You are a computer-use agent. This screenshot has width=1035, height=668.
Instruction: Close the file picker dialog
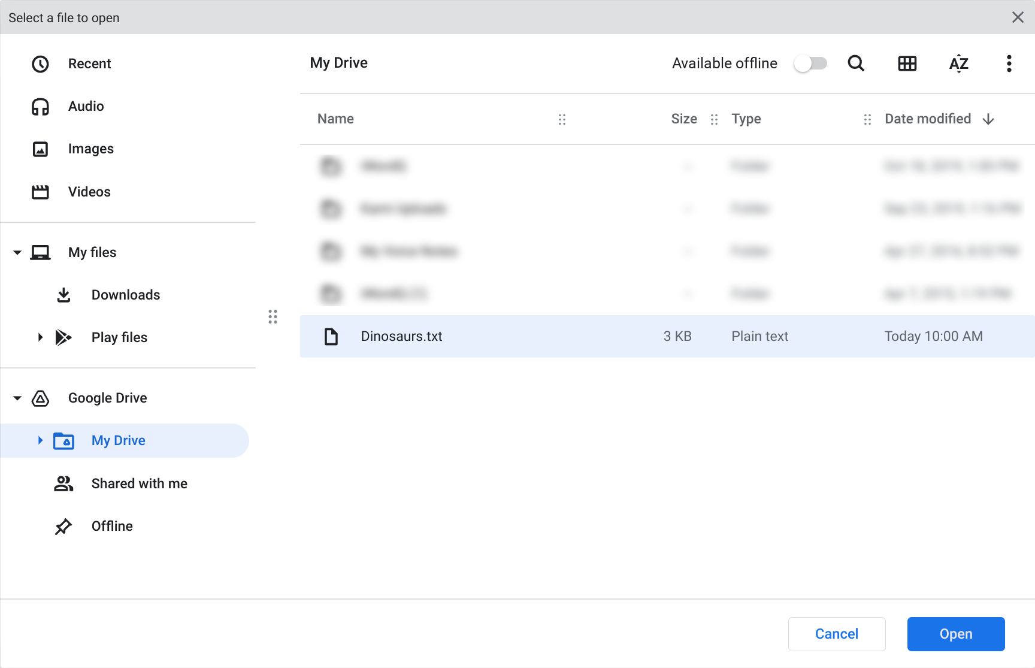[x=1018, y=17]
